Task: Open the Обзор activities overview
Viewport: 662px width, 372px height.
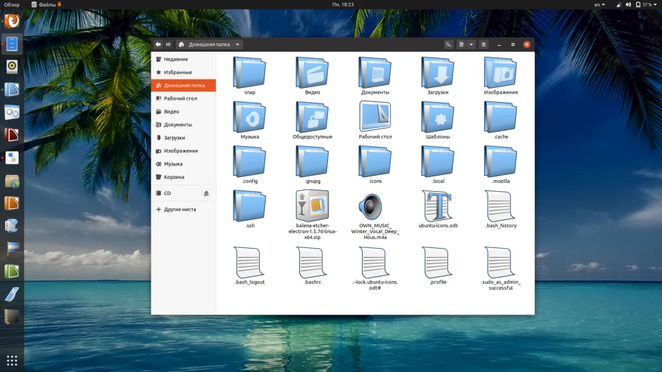Action: click(12, 5)
